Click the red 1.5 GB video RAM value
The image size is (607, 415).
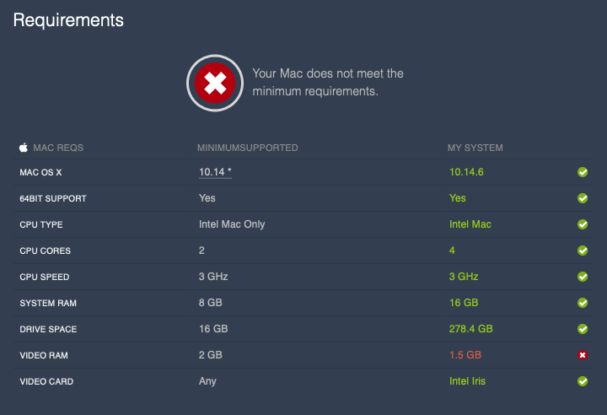[465, 355]
